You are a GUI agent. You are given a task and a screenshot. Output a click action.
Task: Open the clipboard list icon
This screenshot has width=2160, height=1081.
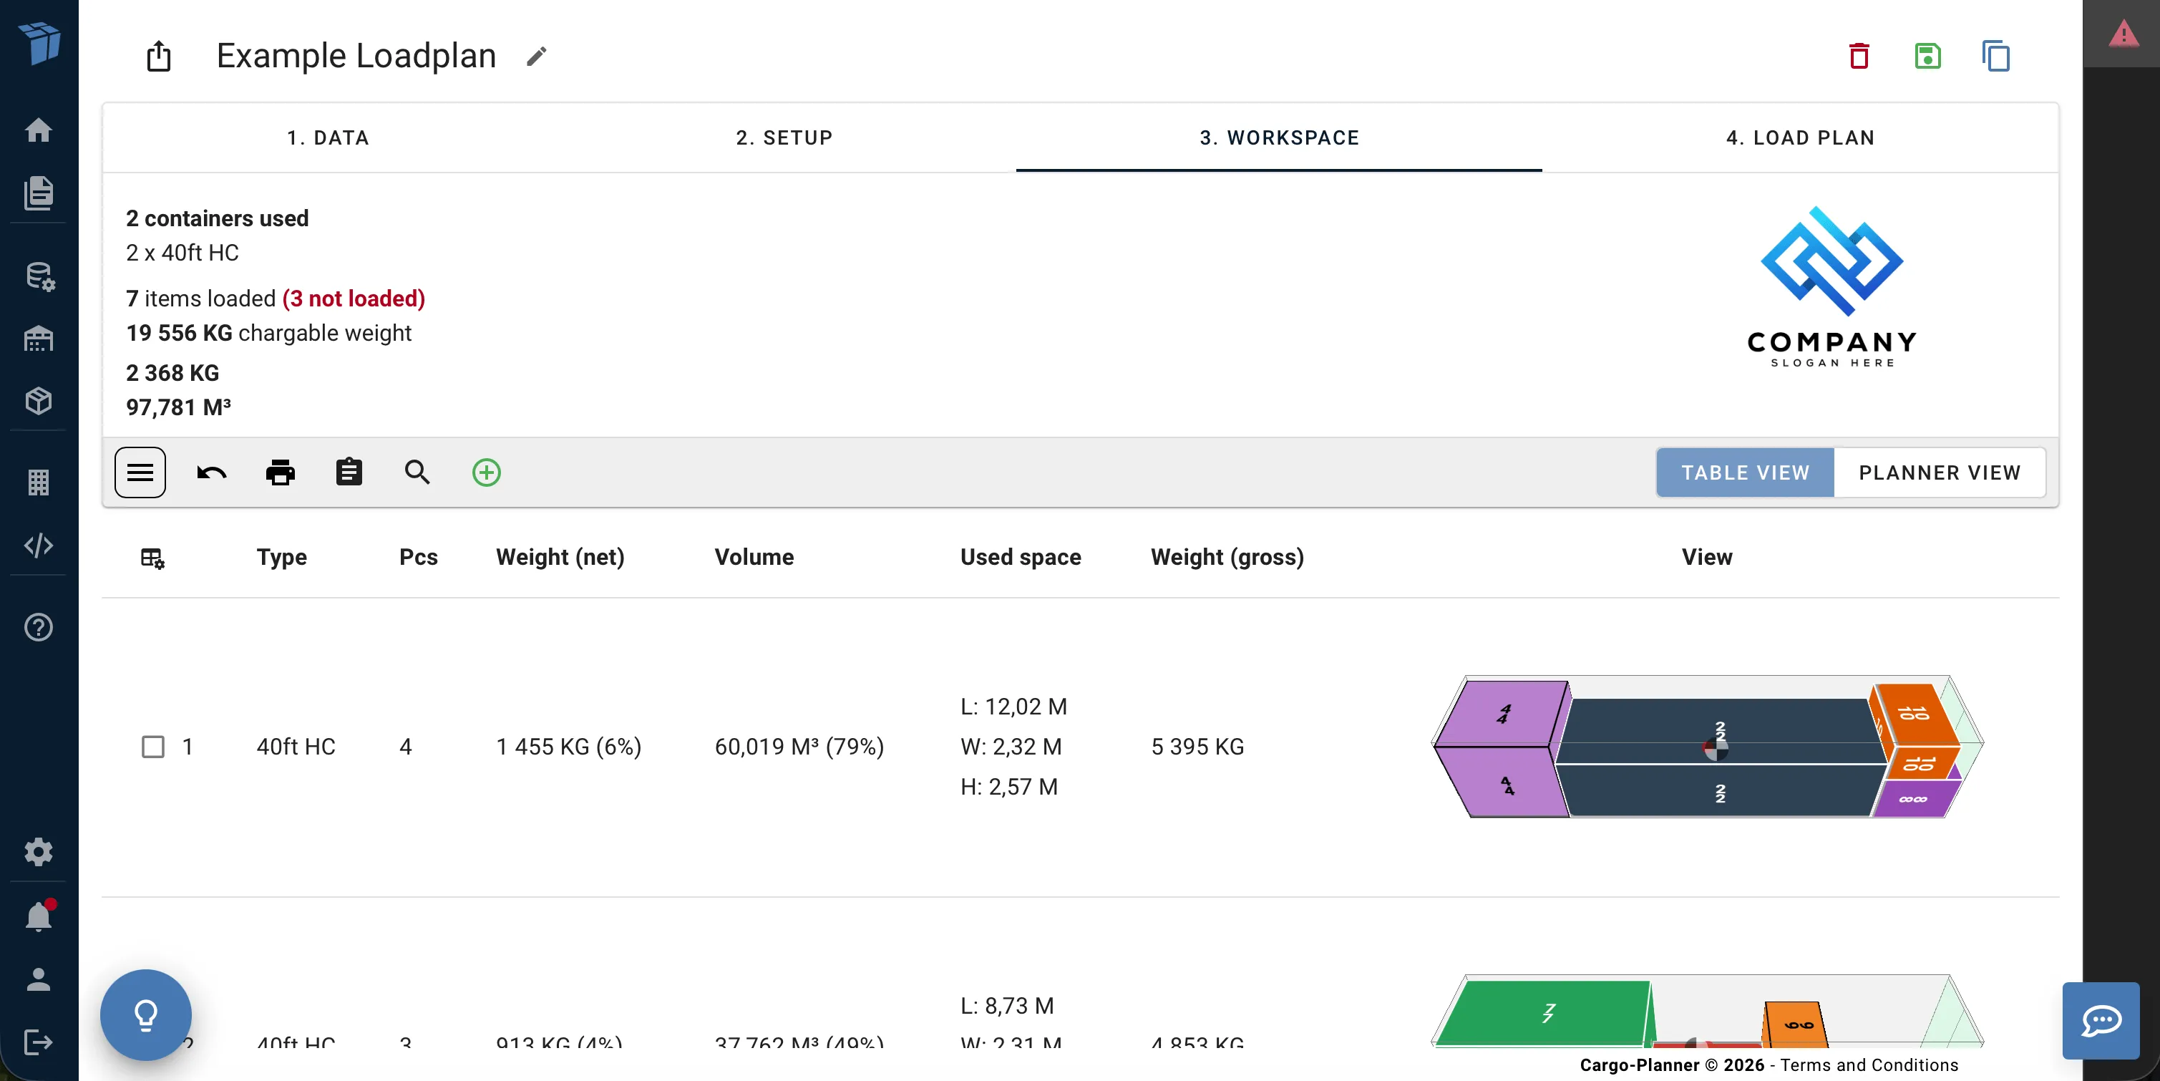(349, 472)
